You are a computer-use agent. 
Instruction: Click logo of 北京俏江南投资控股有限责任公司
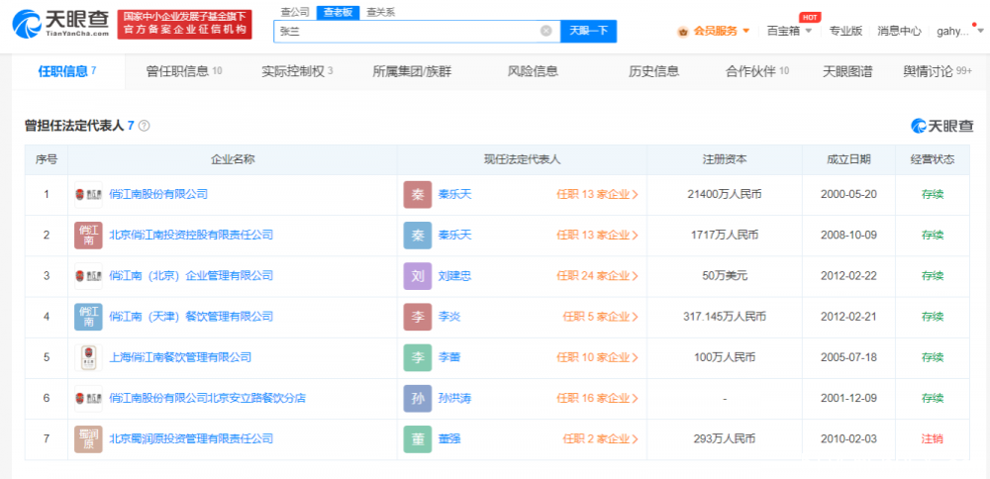pos(88,236)
